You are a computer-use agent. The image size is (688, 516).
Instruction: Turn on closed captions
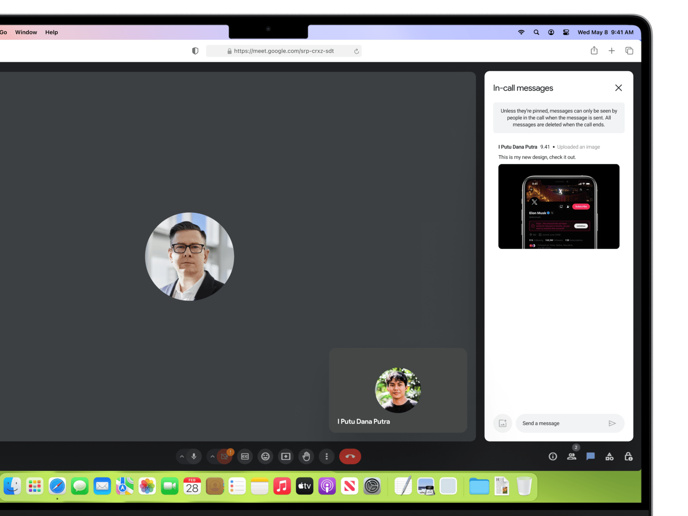click(x=245, y=456)
